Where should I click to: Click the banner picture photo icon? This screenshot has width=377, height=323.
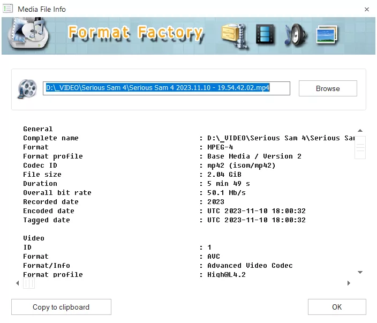(x=327, y=34)
